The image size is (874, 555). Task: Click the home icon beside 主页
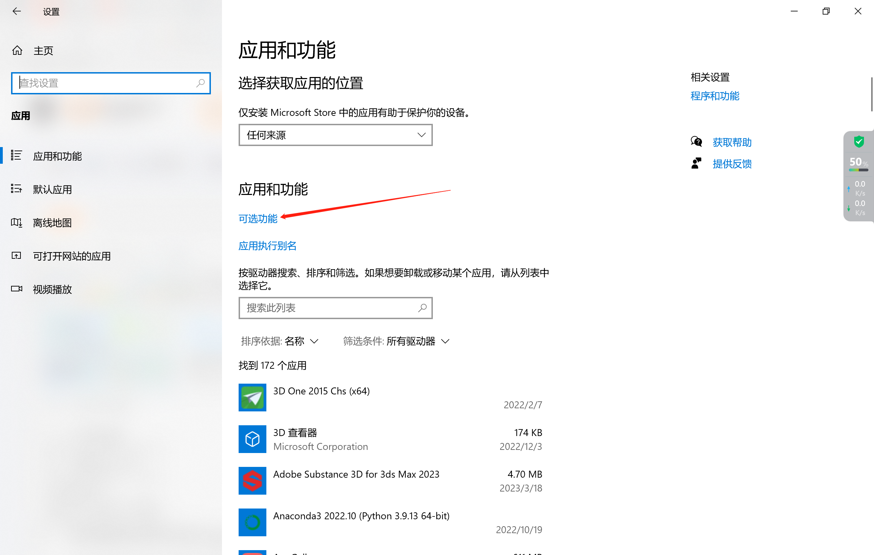(17, 50)
